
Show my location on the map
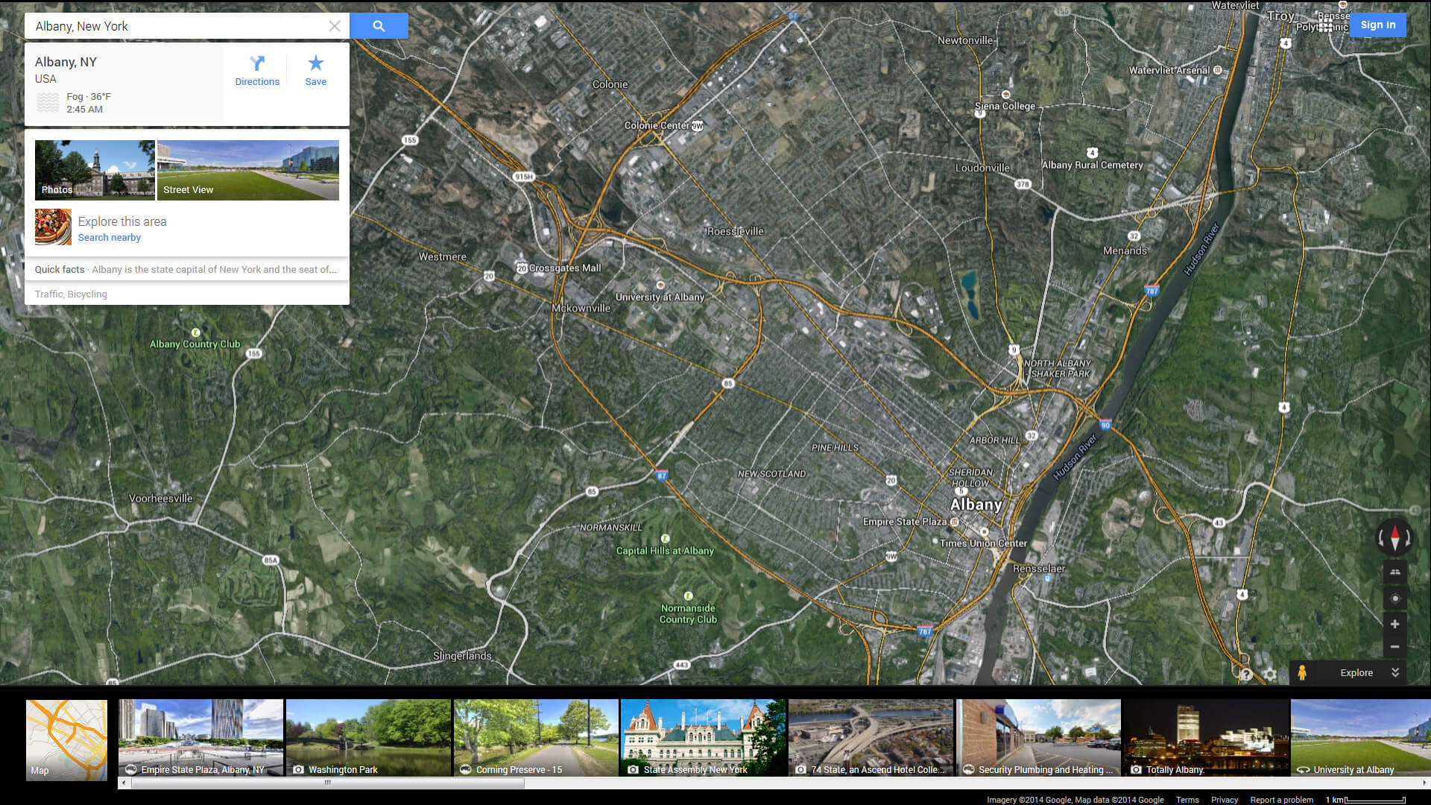pos(1394,599)
